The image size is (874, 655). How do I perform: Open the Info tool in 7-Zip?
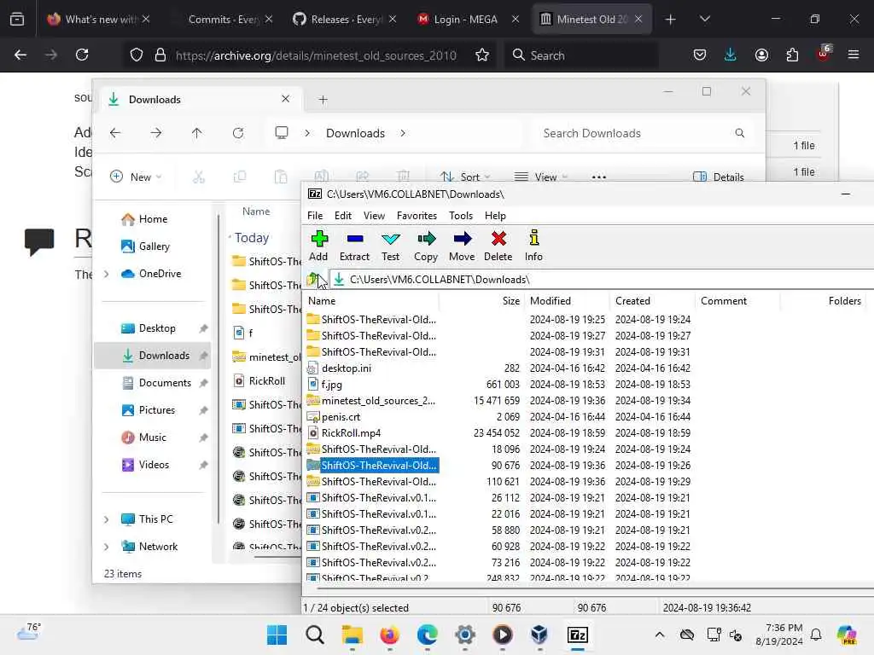tap(533, 246)
